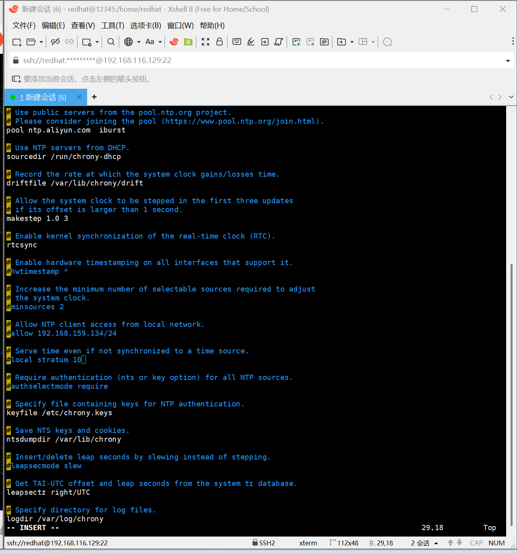The height and width of the screenshot is (553, 517).
Task: Click the tab layout arrange icon
Action: tap(363, 42)
